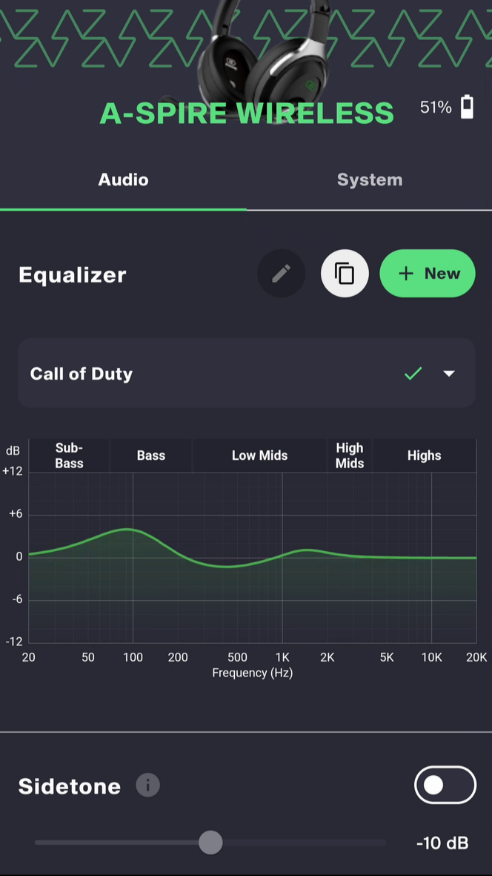This screenshot has height=876, width=492.
Task: Click the pencil edit equalizer icon
Action: 281,273
